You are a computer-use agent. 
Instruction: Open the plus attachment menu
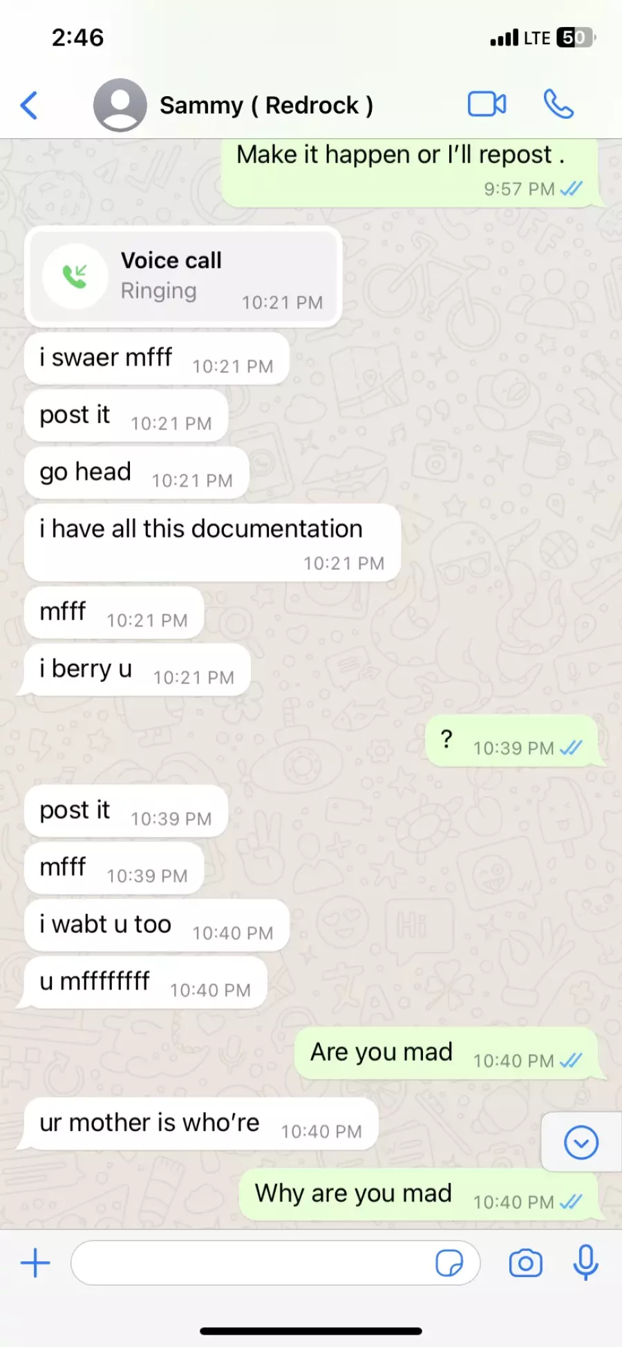tap(35, 1263)
